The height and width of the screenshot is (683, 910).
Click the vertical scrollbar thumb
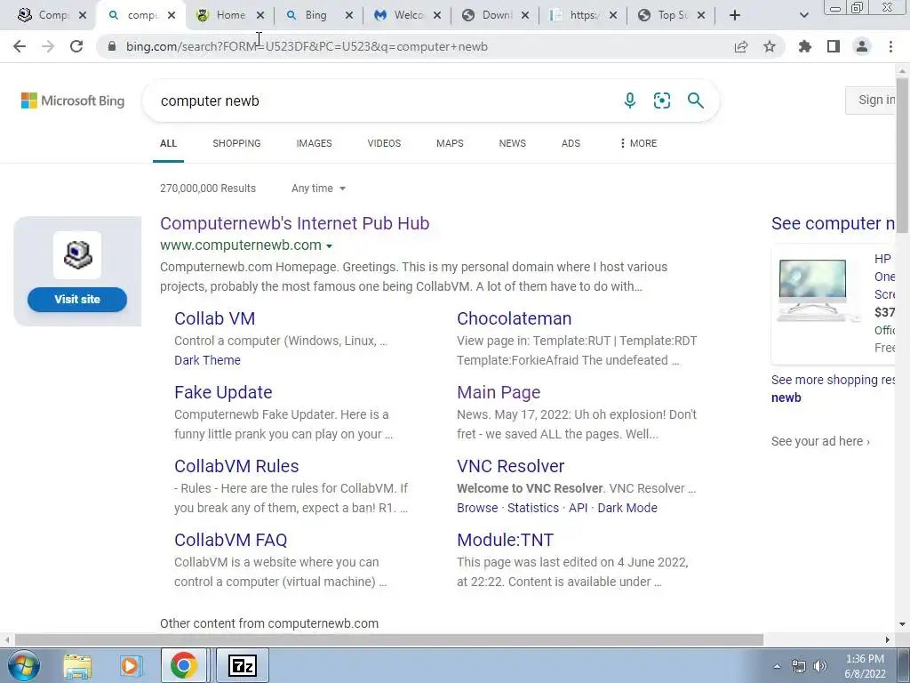[903, 154]
